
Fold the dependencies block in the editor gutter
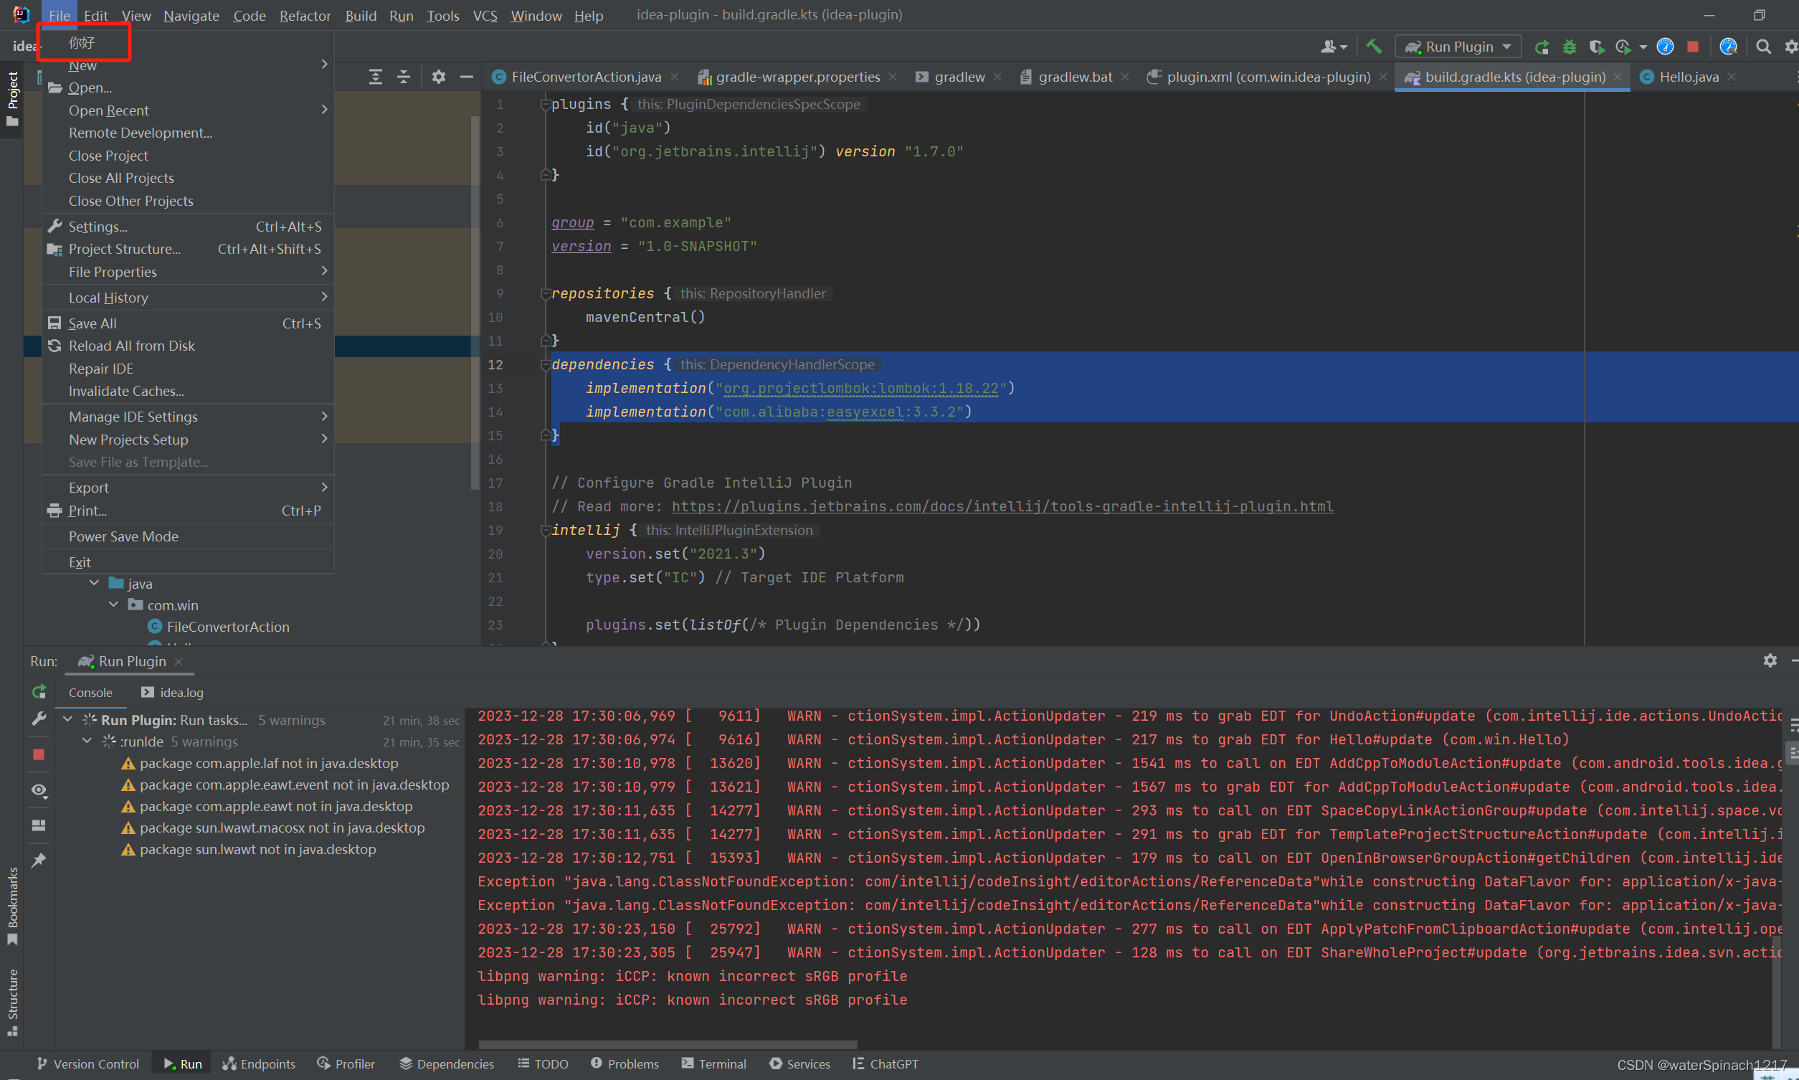(545, 364)
